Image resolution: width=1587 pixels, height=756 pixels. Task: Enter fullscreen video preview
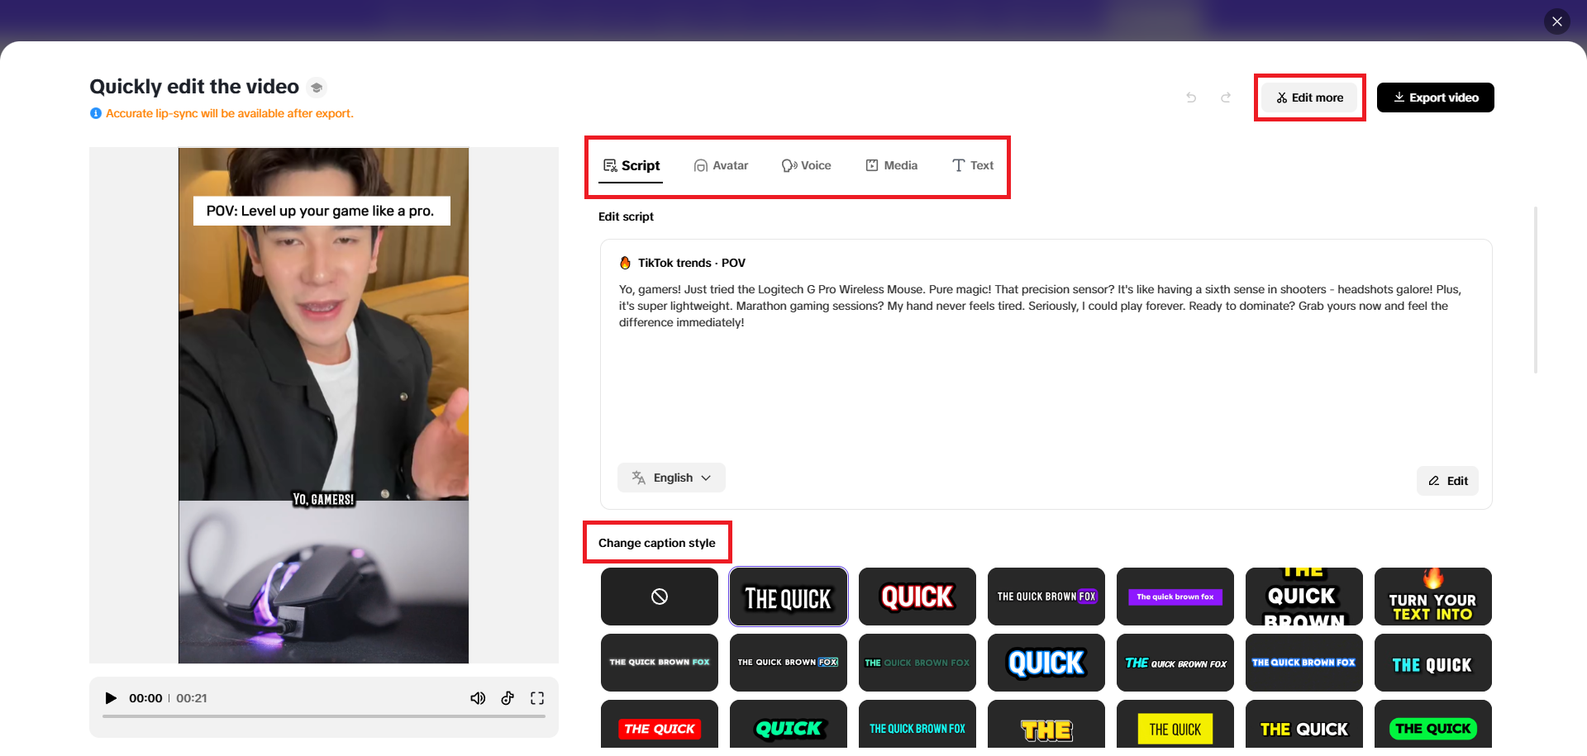pos(537,698)
